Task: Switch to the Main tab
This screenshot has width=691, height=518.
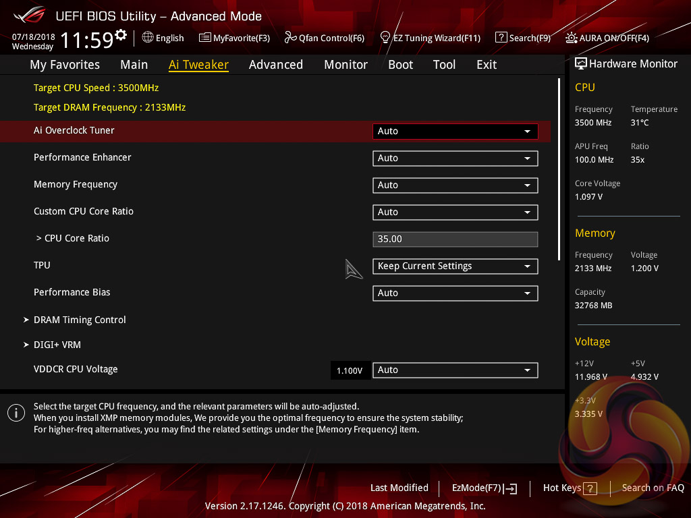Action: coord(134,65)
